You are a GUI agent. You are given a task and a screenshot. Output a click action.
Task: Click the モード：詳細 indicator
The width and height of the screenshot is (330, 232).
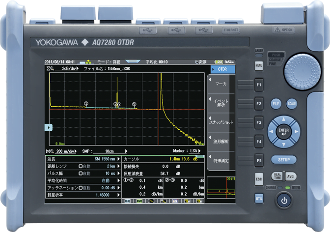point(109,62)
